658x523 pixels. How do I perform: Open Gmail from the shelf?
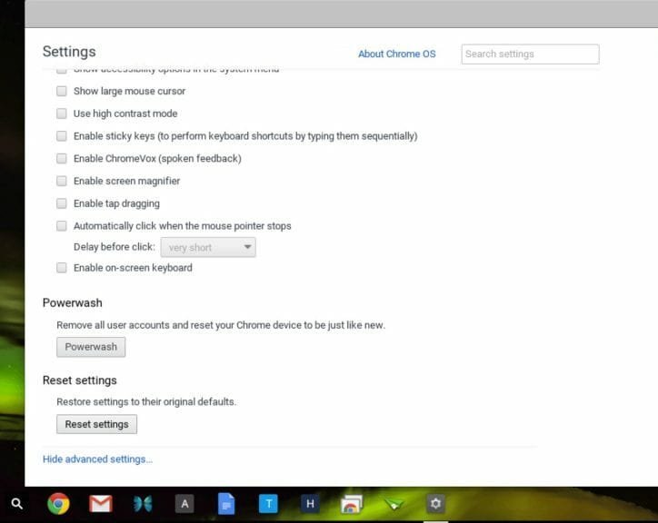(101, 504)
